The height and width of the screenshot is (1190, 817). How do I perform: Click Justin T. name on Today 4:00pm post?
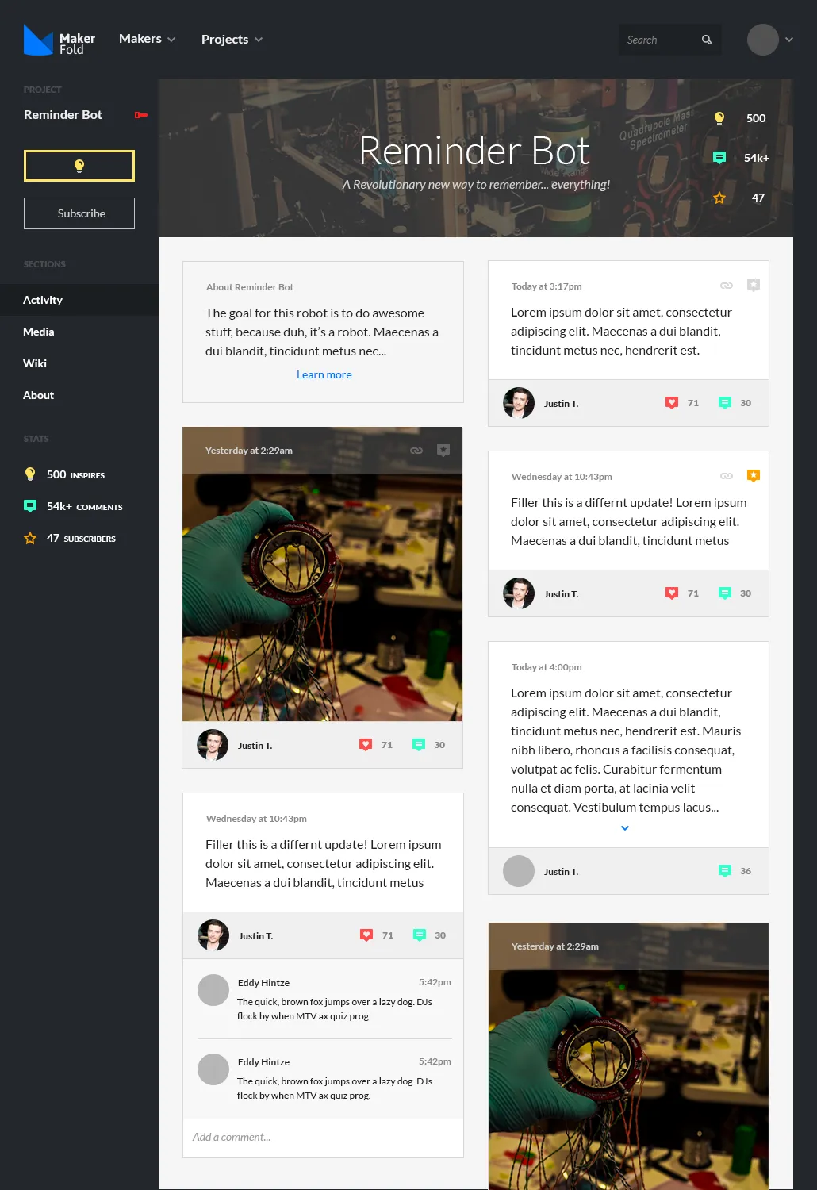561,872
